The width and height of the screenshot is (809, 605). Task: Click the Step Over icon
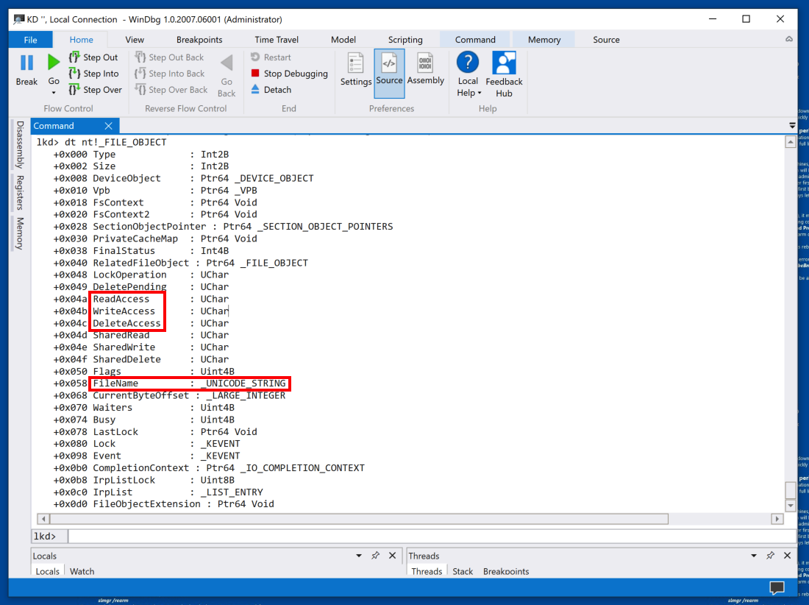click(x=74, y=90)
